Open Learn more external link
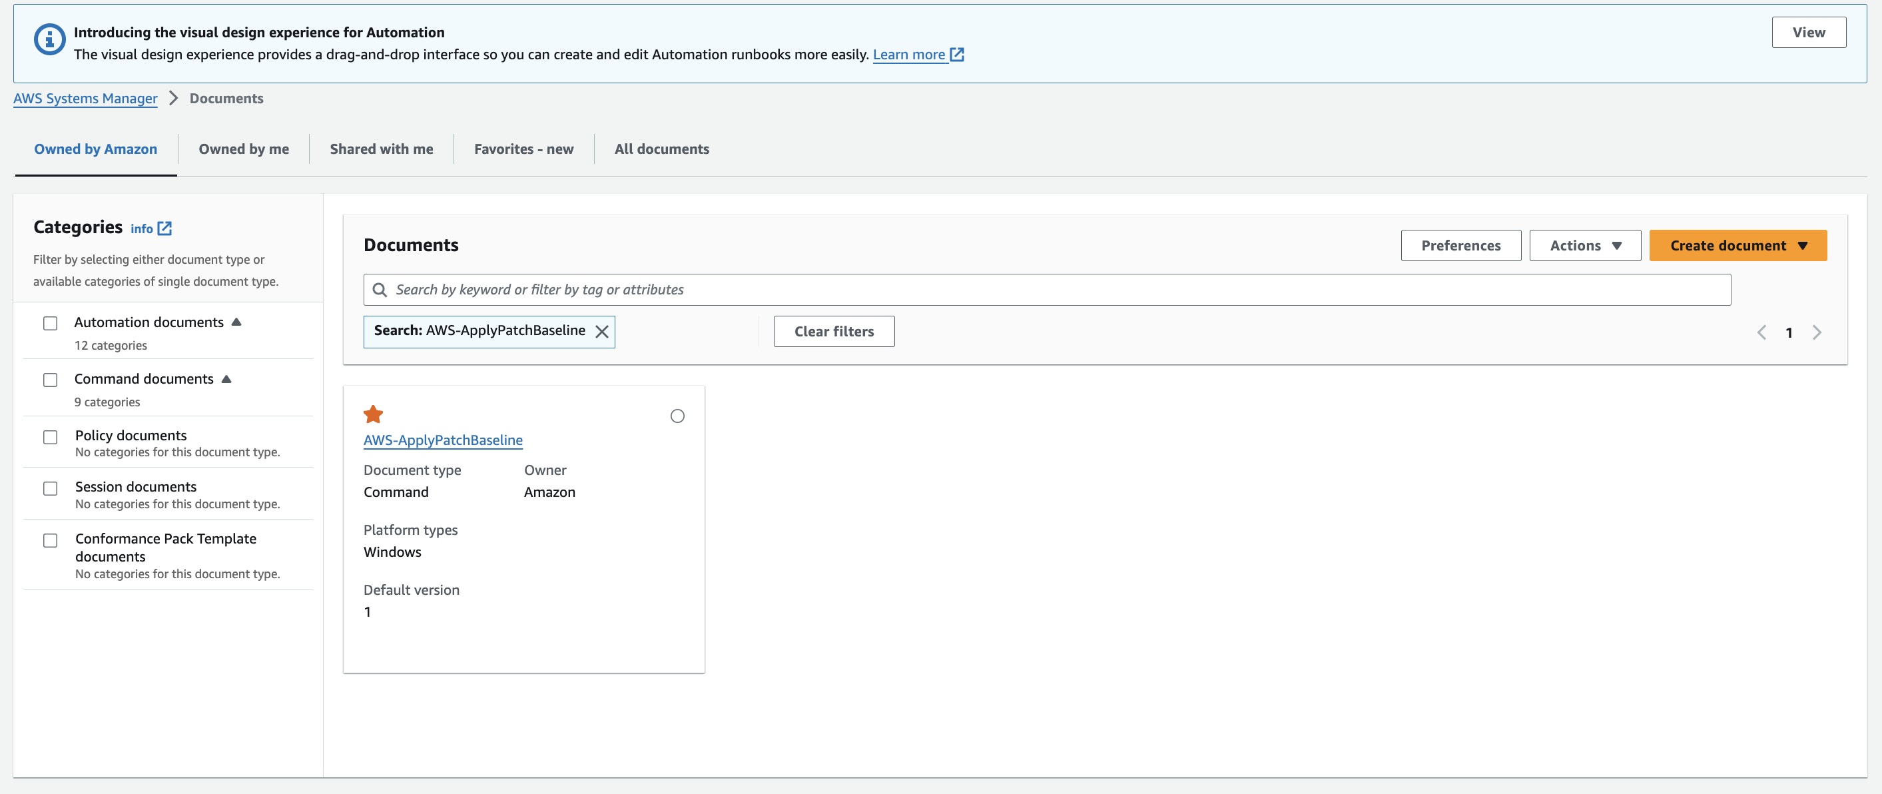This screenshot has width=1882, height=794. click(x=918, y=55)
